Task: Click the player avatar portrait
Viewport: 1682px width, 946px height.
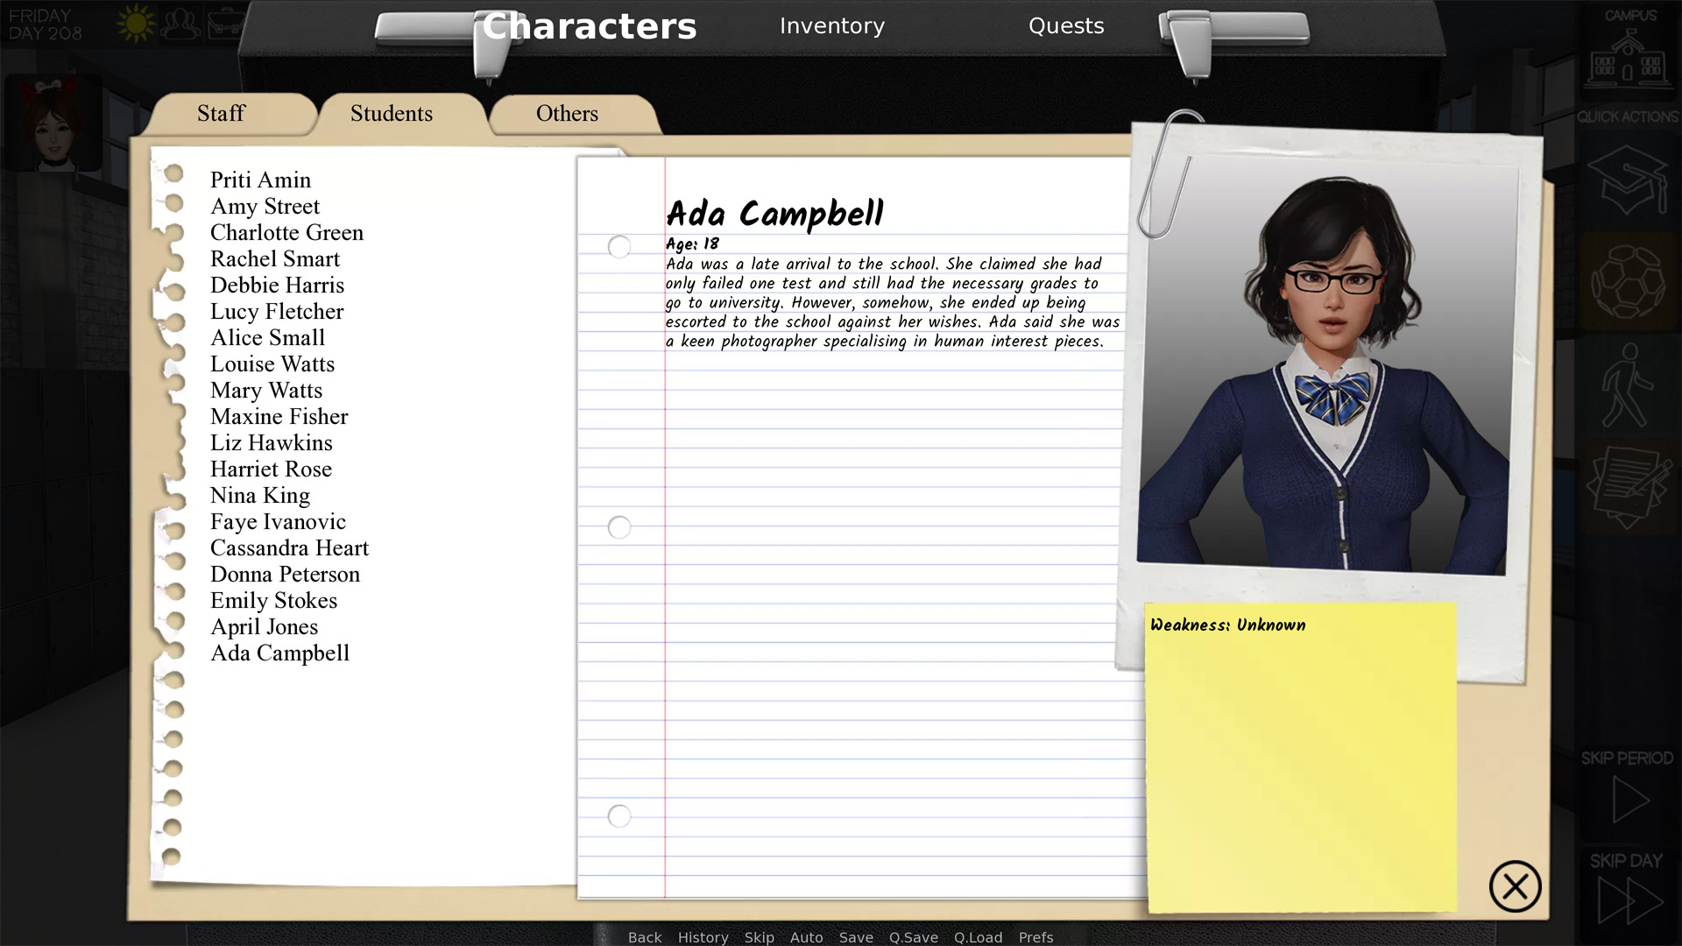Action: pyautogui.click(x=53, y=123)
